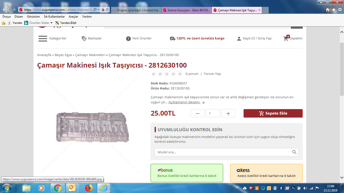The image size is (344, 193).
Task: Open the Kategoriler hamburger menu icon
Action: click(43, 38)
